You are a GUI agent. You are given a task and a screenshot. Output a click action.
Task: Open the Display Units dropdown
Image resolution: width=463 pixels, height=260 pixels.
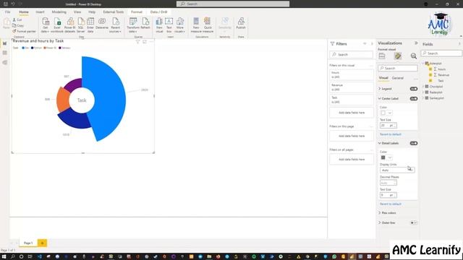pyautogui.click(x=397, y=170)
